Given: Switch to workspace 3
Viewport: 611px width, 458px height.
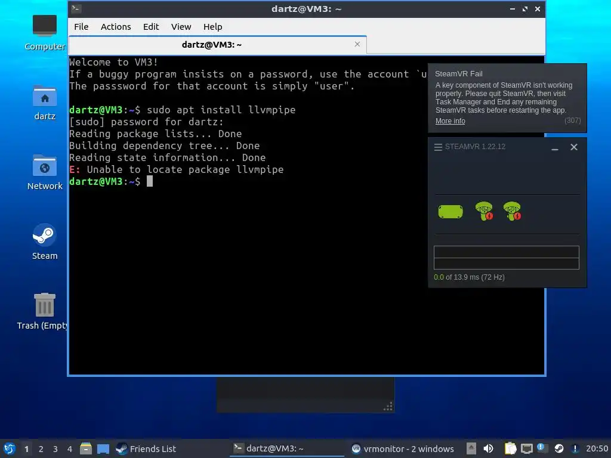Looking at the screenshot, I should pyautogui.click(x=55, y=449).
